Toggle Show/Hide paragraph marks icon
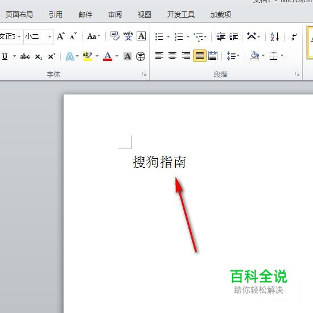Image resolution: width=313 pixels, height=313 pixels. pyautogui.click(x=294, y=37)
